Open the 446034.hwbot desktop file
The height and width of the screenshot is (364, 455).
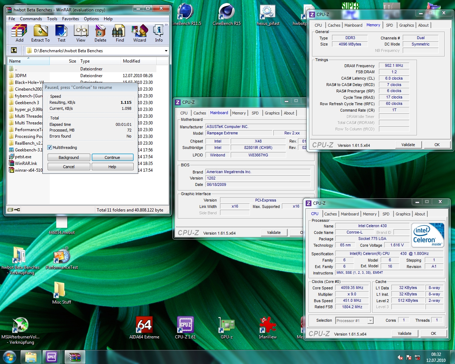(61, 226)
